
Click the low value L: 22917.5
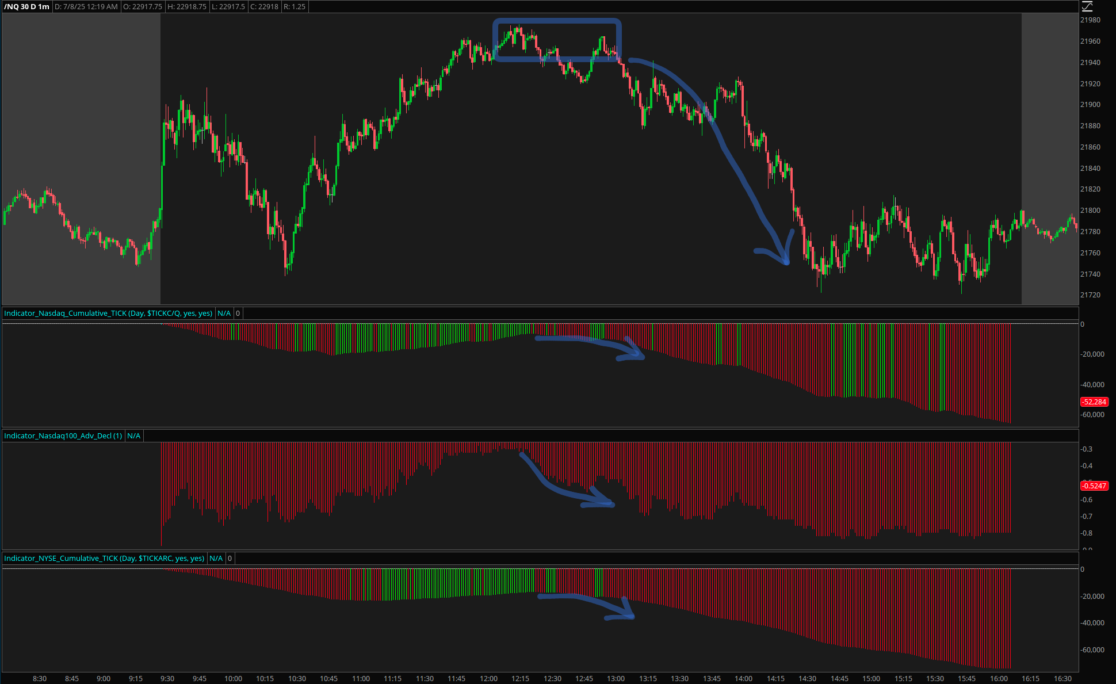coord(228,7)
